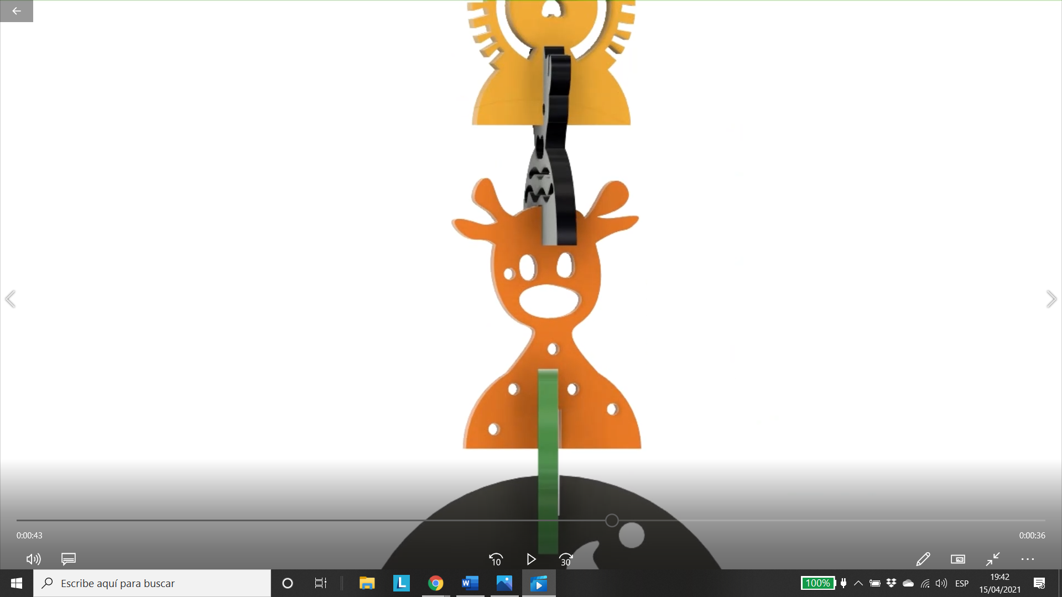
Task: Click the power plug tray icon
Action: click(844, 583)
